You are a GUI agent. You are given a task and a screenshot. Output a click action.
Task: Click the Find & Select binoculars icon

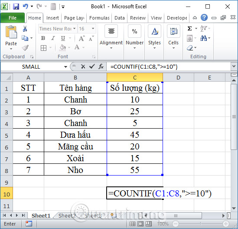pyautogui.click(x=203, y=38)
